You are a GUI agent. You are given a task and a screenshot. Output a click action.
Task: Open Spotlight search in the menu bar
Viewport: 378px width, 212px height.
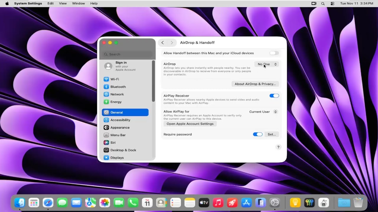[x=323, y=4]
